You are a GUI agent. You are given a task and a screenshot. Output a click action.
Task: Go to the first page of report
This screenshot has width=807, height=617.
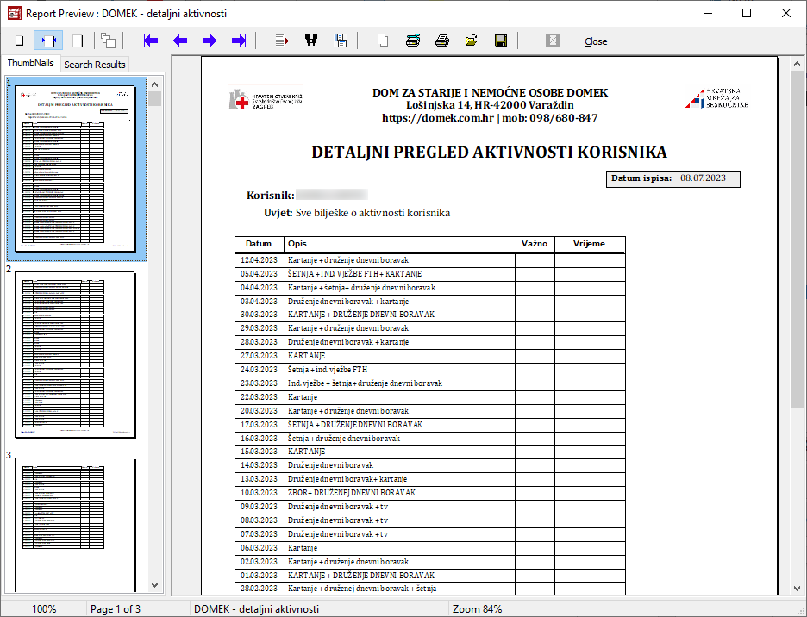(151, 41)
